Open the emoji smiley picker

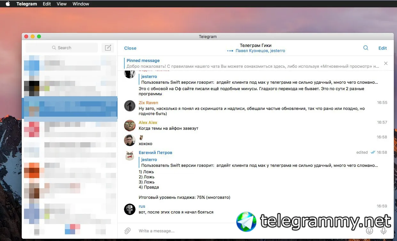370,231
